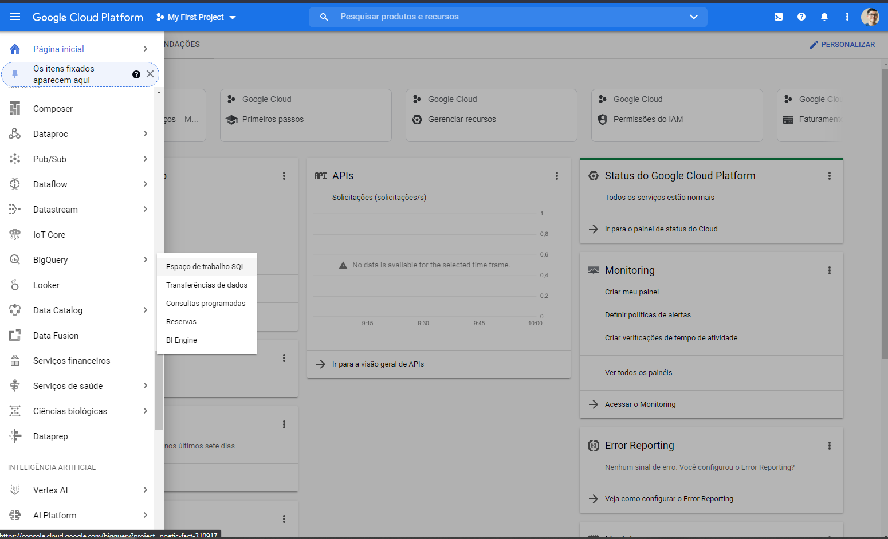Open the help icon in the pinned items hint
Viewport: 888px width, 539px height.
(x=136, y=74)
